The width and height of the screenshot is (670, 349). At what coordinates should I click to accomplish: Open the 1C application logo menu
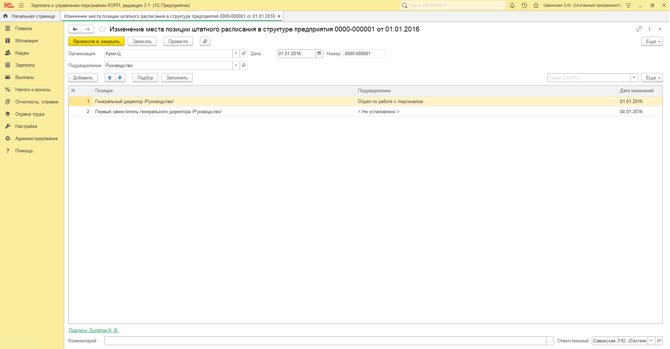(x=9, y=5)
